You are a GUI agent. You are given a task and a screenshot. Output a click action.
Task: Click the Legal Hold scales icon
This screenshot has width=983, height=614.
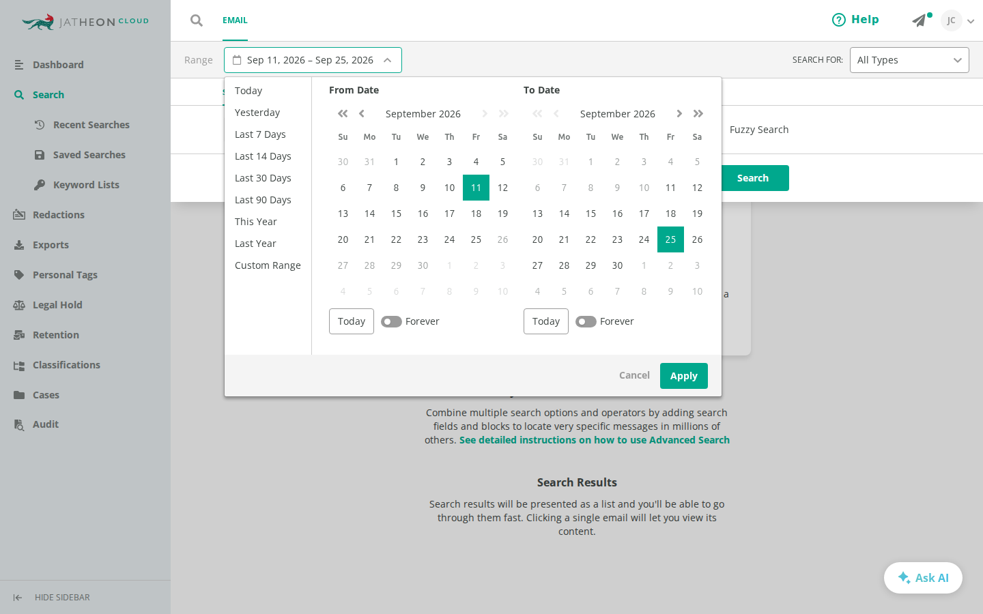pos(19,305)
